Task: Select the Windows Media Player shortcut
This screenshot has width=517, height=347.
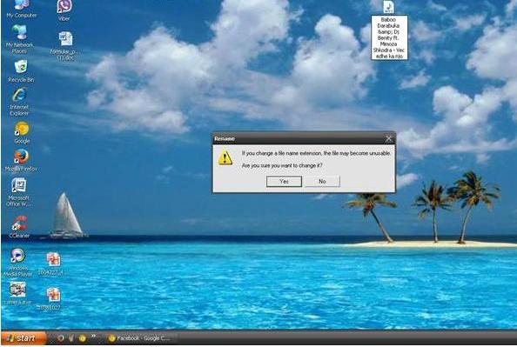Action: pyautogui.click(x=18, y=263)
